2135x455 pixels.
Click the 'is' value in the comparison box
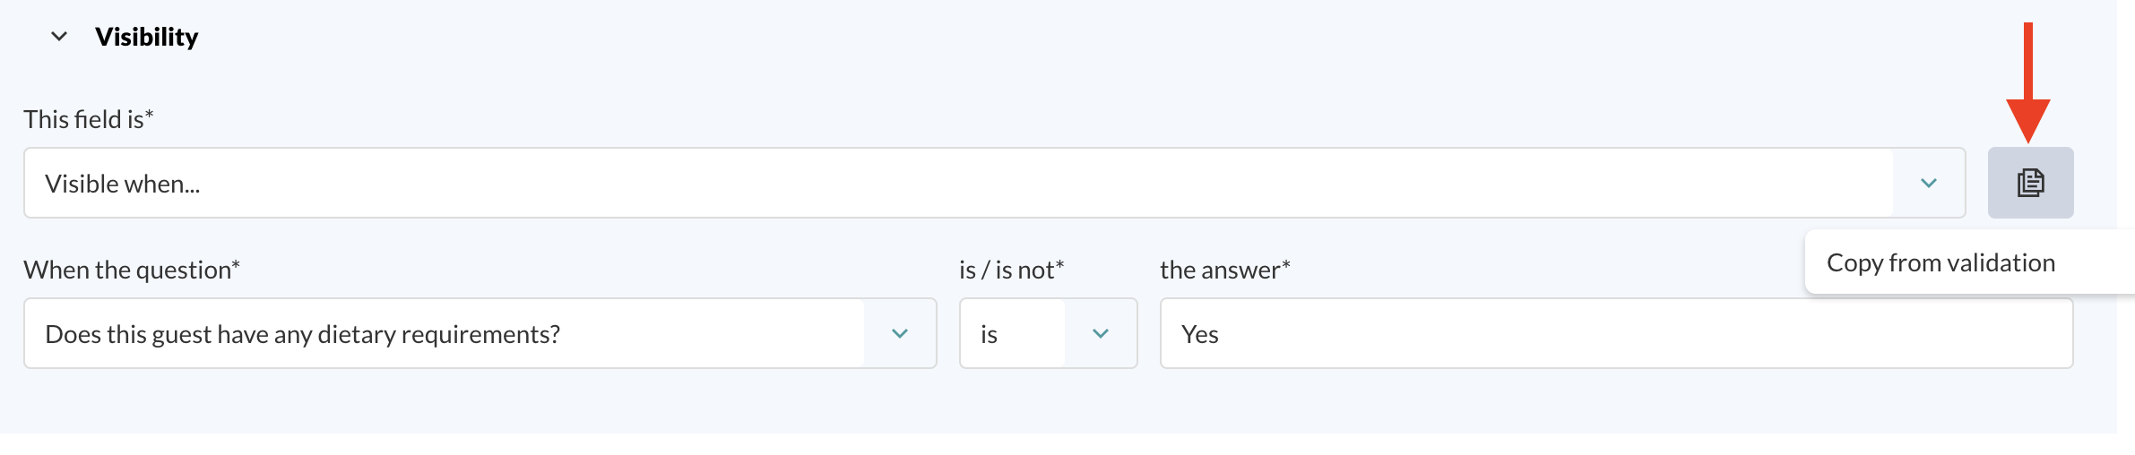point(989,334)
